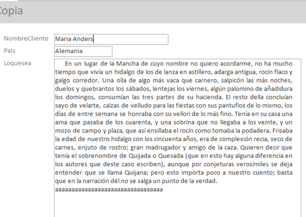The width and height of the screenshot is (306, 217).
Task: Click the NombreCliente field containing Maria Anders
Action: pos(111,39)
